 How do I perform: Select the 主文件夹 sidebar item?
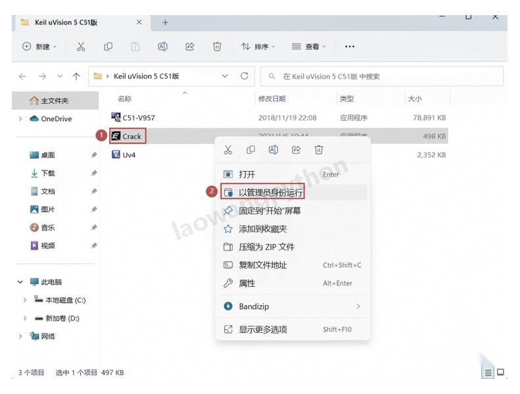[x=55, y=100]
